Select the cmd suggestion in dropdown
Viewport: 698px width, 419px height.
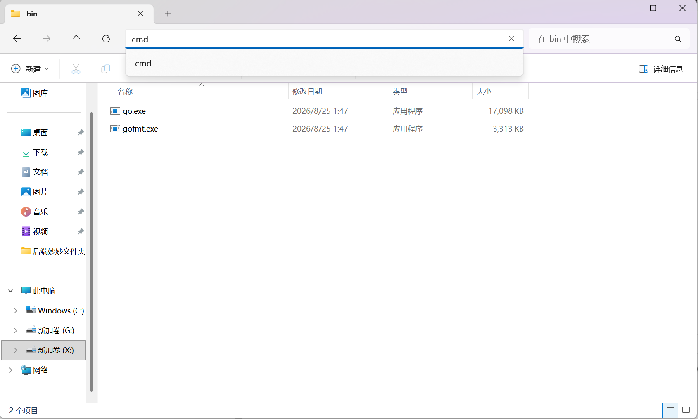pyautogui.click(x=324, y=64)
